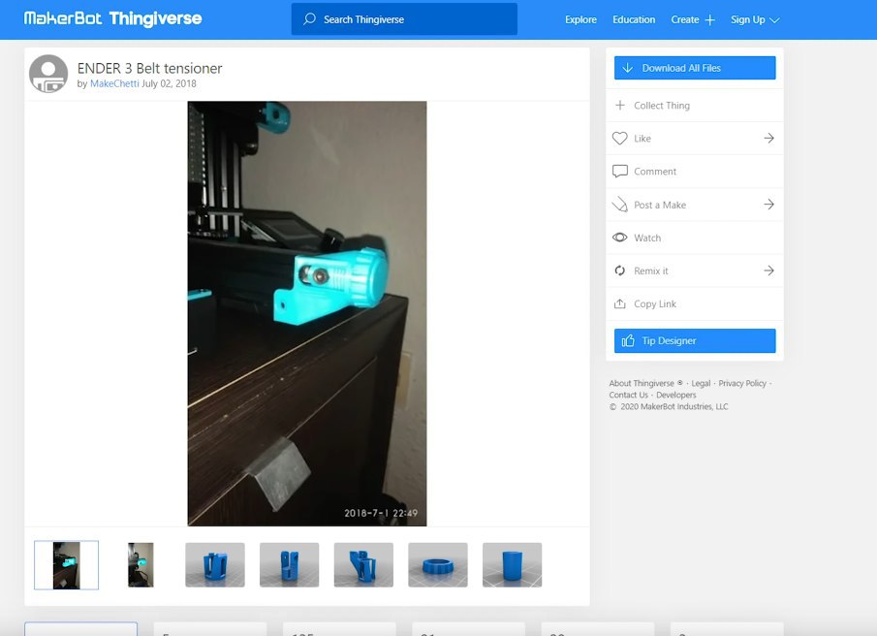This screenshot has height=636, width=877.
Task: Select the second photo thumbnail
Action: point(141,565)
